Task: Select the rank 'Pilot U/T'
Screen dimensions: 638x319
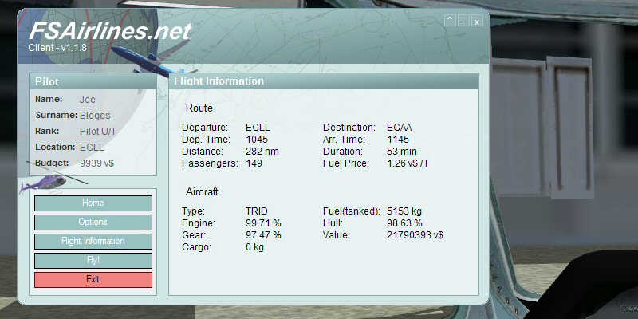Action: 97,132
